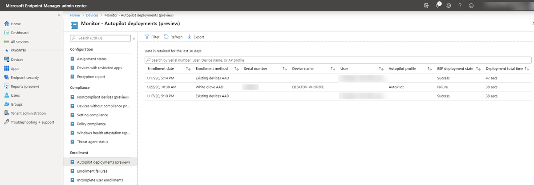This screenshot has height=185, width=534.
Task: Sort by User column
Action: point(381,69)
